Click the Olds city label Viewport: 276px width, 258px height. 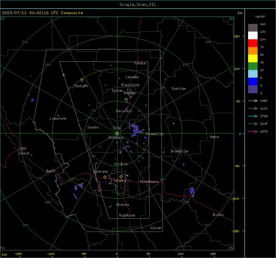(117, 128)
